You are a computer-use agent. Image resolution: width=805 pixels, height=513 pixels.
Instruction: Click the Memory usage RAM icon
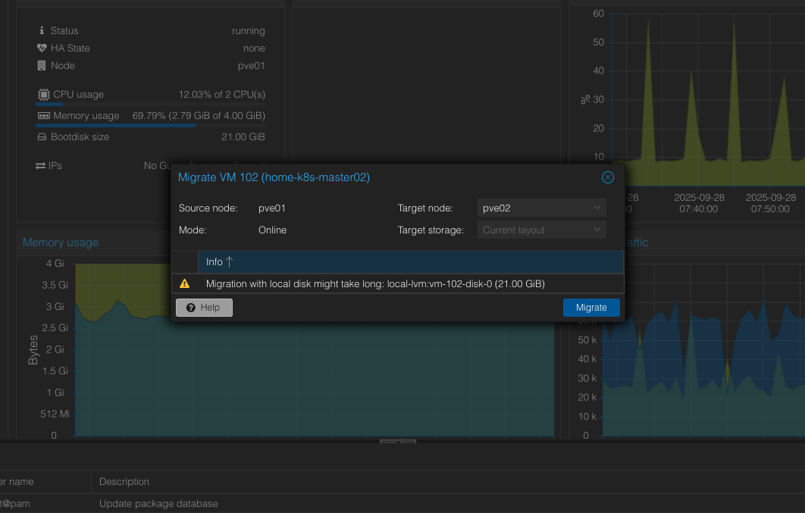(x=43, y=116)
